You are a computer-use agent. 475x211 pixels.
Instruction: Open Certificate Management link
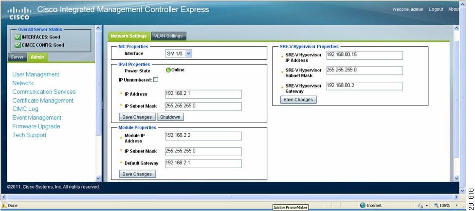click(43, 101)
